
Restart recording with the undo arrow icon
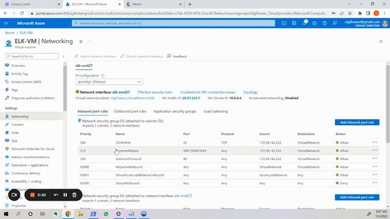click(x=56, y=195)
